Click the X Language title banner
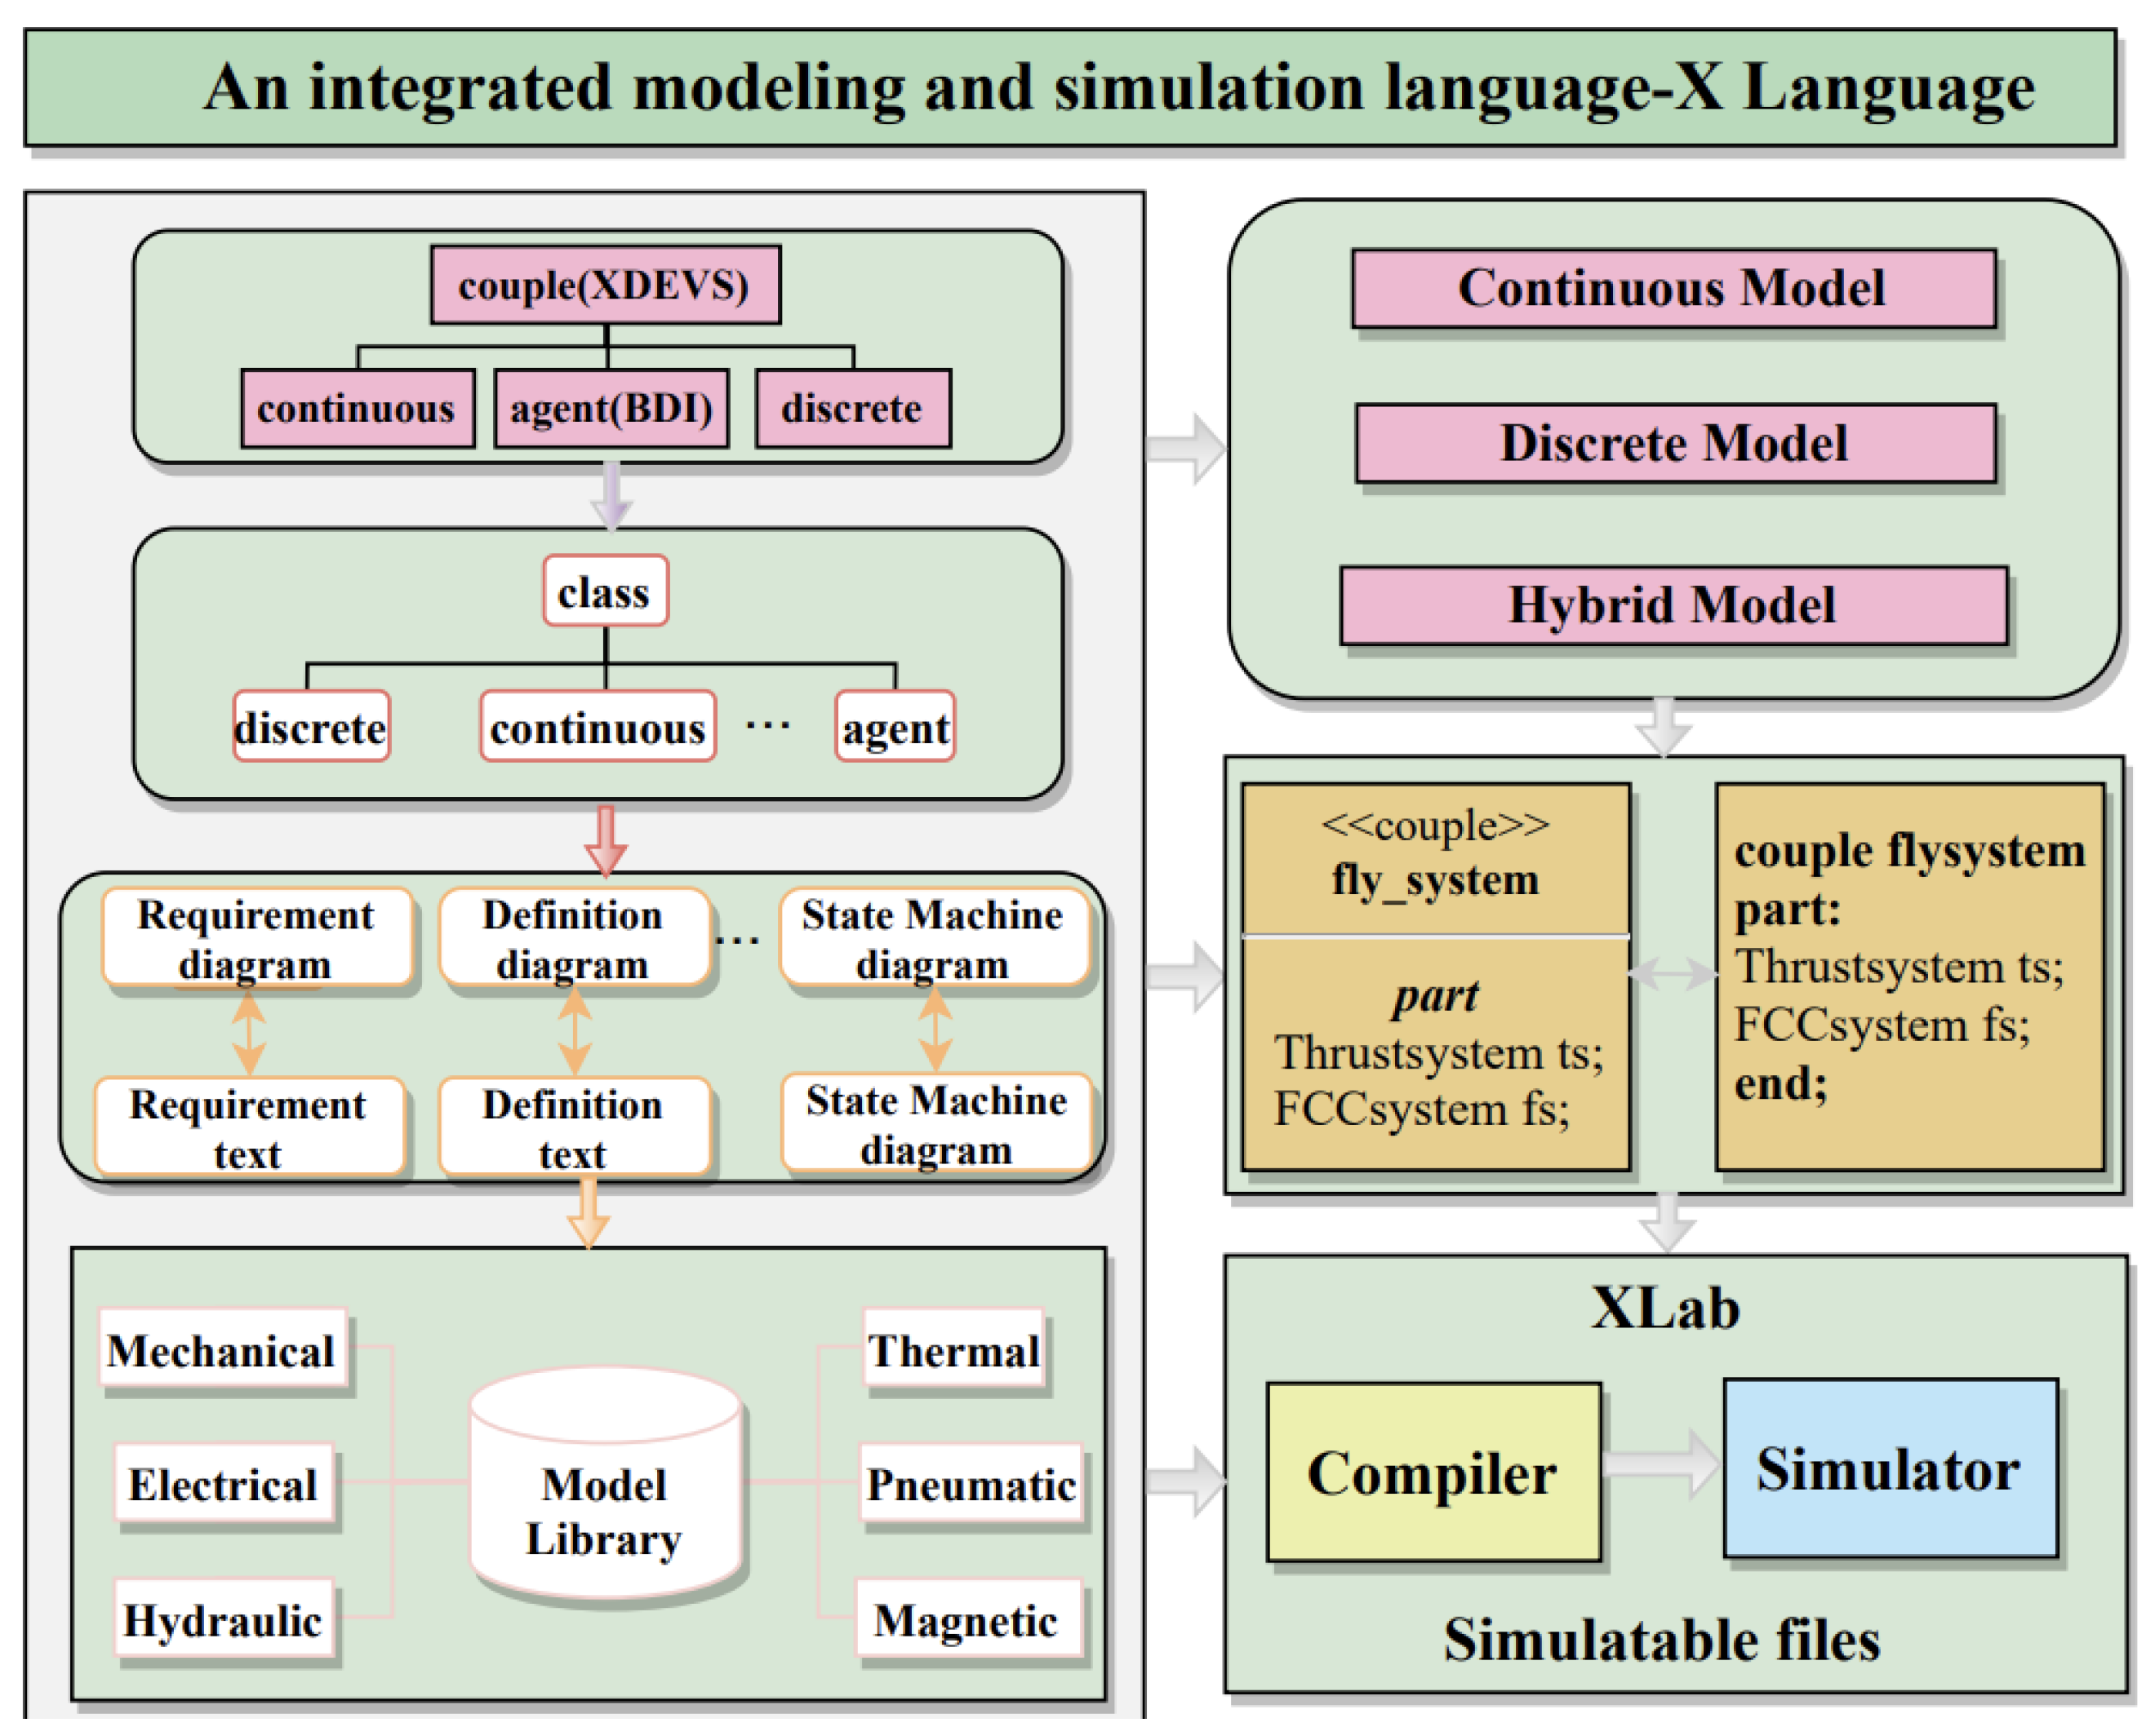2155x1736 pixels. click(1070, 88)
